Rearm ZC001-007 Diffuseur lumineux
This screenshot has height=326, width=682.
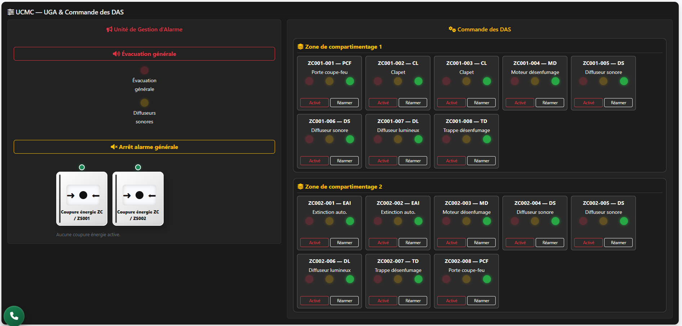click(x=413, y=161)
